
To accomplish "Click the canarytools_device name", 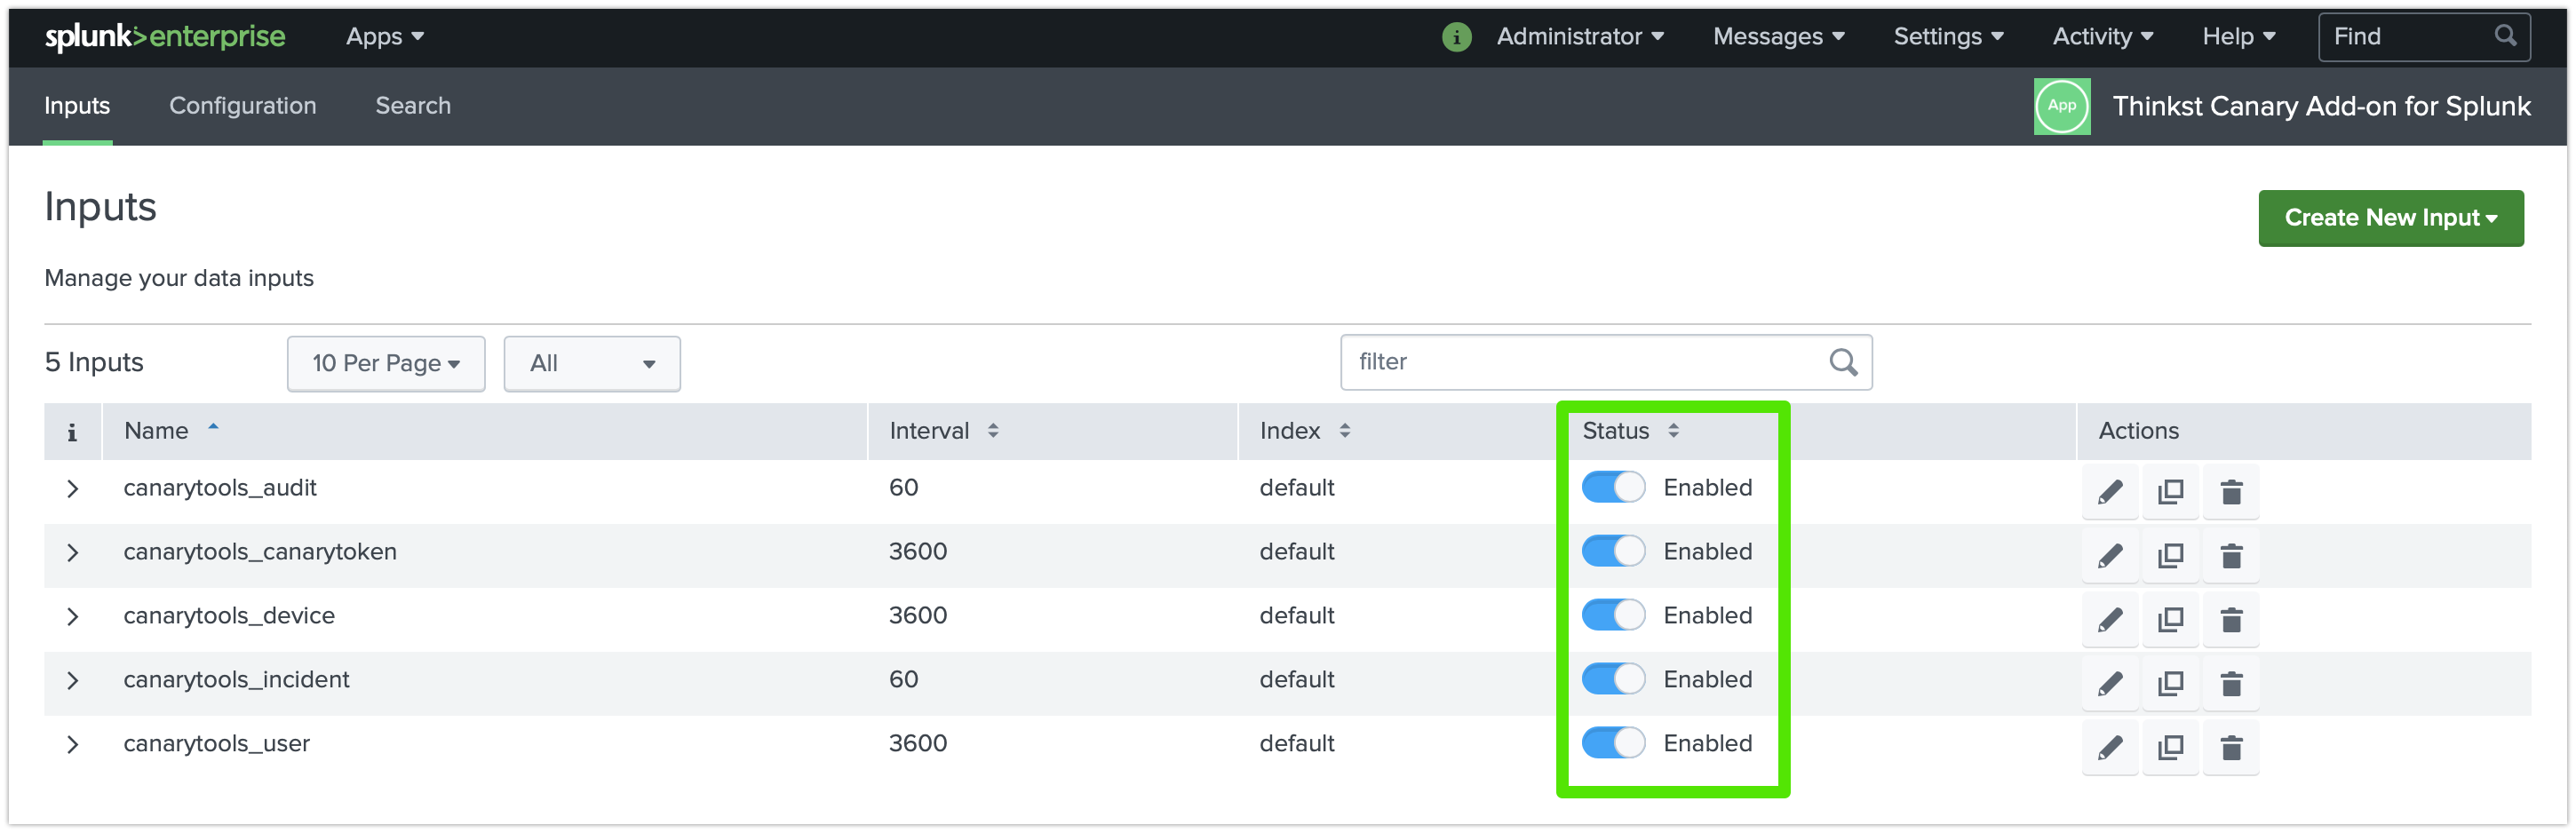I will [229, 616].
